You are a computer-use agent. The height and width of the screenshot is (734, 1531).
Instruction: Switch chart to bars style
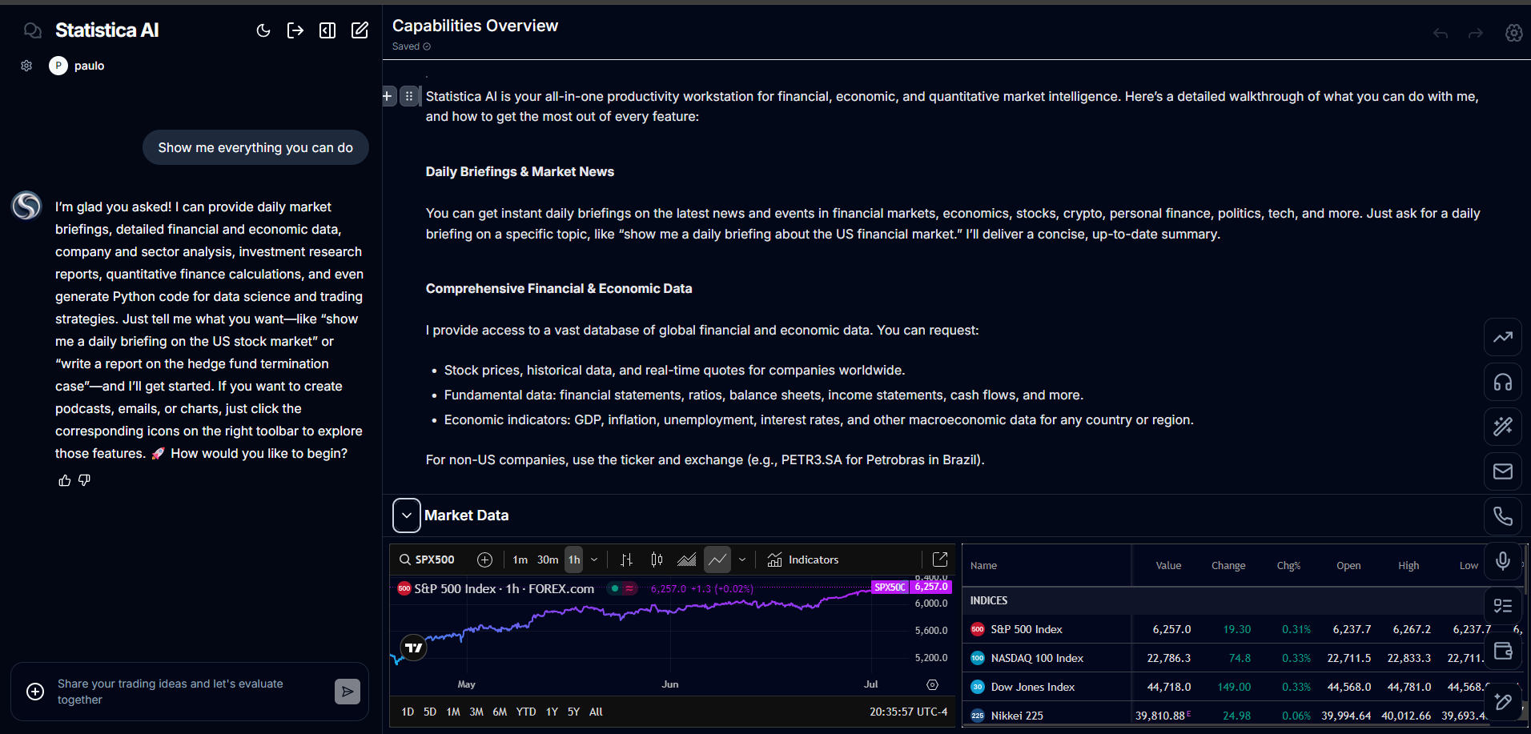pyautogui.click(x=627, y=560)
